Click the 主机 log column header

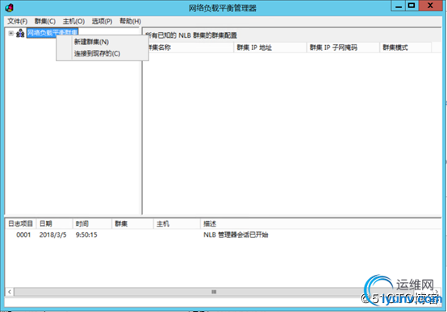(x=177, y=223)
